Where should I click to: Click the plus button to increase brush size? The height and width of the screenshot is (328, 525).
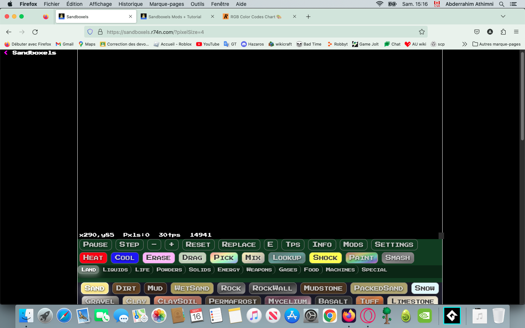coord(172,245)
